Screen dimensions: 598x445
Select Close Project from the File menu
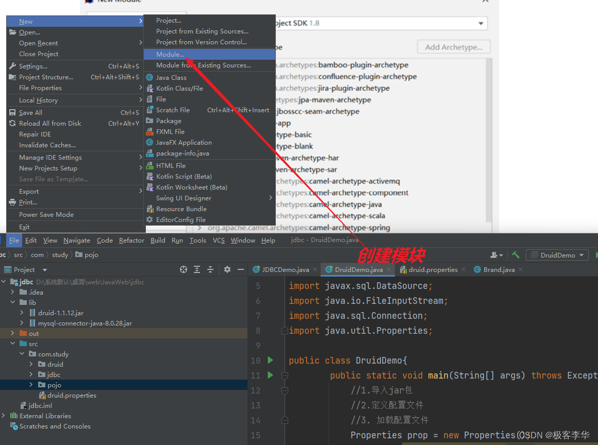coord(75,54)
